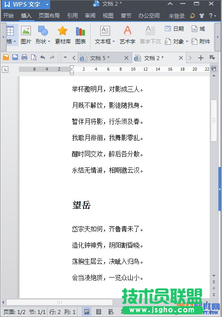Screen dimensions: 222x317
Task: Expand the 文本框 dropdown arrow
Action: coord(113,42)
